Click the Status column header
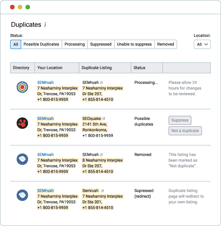The height and width of the screenshot is (226, 221). [x=147, y=68]
